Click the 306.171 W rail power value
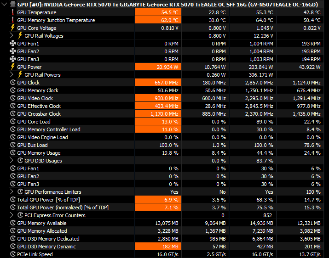This screenshot has width=329, height=258. 260,75
